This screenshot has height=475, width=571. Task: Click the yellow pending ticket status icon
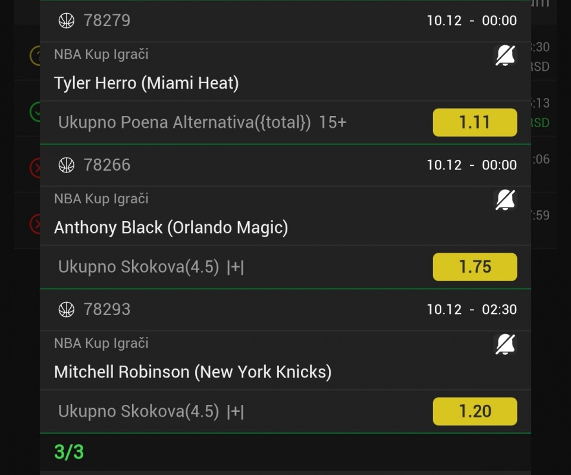tap(35, 56)
